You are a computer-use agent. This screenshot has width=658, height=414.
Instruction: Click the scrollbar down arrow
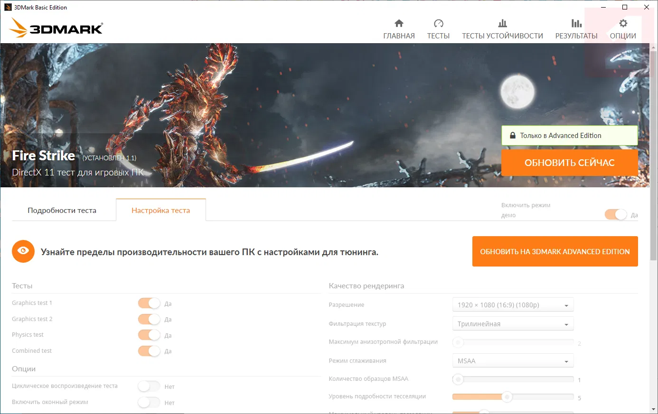654,409
